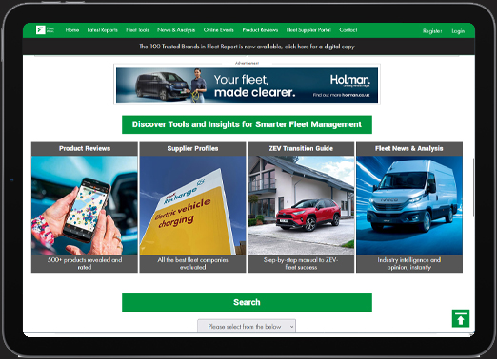Viewport: 497px width, 359px height.
Task: Click the Login link
Action: [x=458, y=31]
